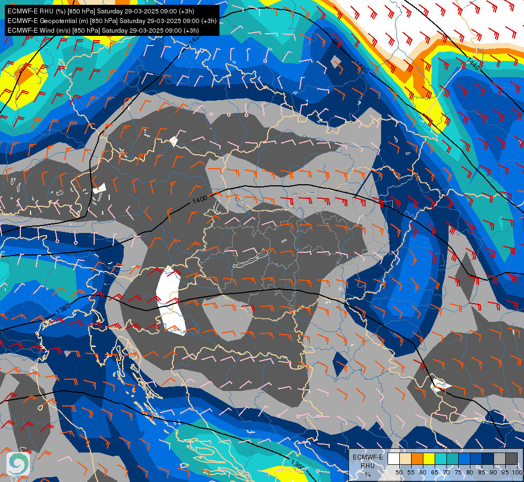Click the 1400 geopotential contour label
This screenshot has width=524, height=482.
[x=200, y=199]
